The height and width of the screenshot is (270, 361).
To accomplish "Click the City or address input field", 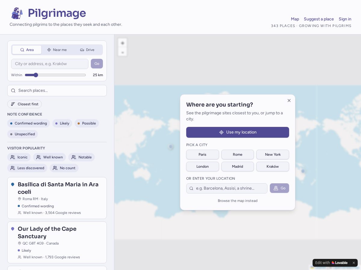I will pos(50,64).
